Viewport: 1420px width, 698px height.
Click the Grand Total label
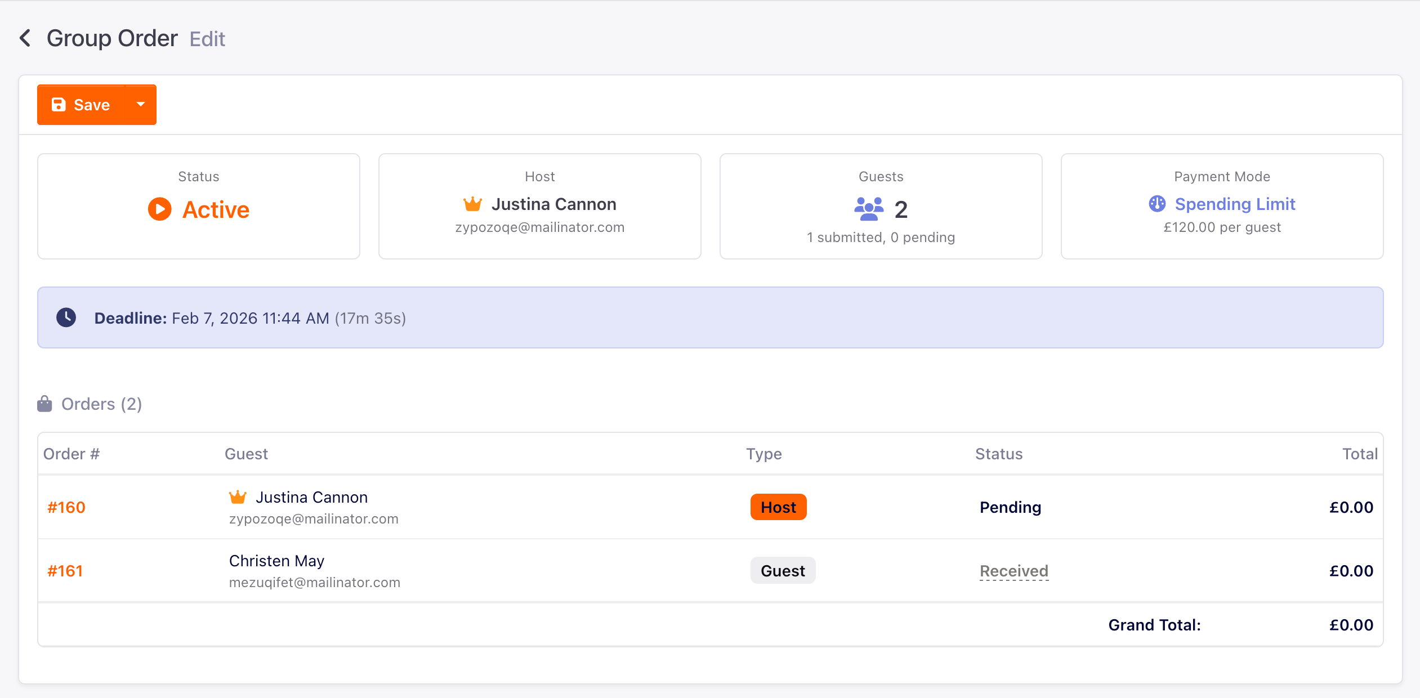pos(1154,625)
